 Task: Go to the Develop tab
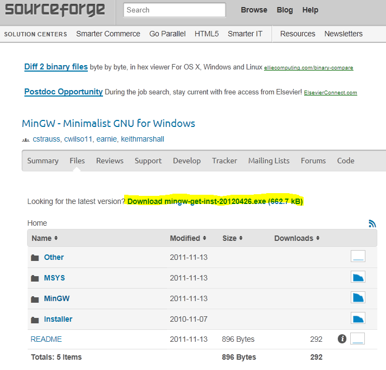[x=187, y=161]
